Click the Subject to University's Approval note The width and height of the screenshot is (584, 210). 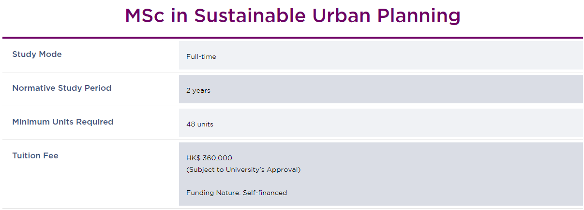pyautogui.click(x=243, y=169)
